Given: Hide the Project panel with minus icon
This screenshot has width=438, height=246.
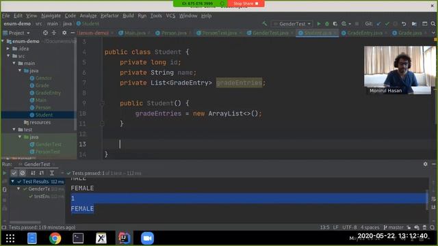Looking at the screenshot, I should [73, 33].
